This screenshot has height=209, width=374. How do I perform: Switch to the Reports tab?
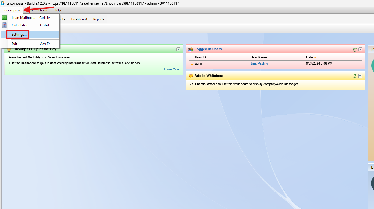coord(99,19)
